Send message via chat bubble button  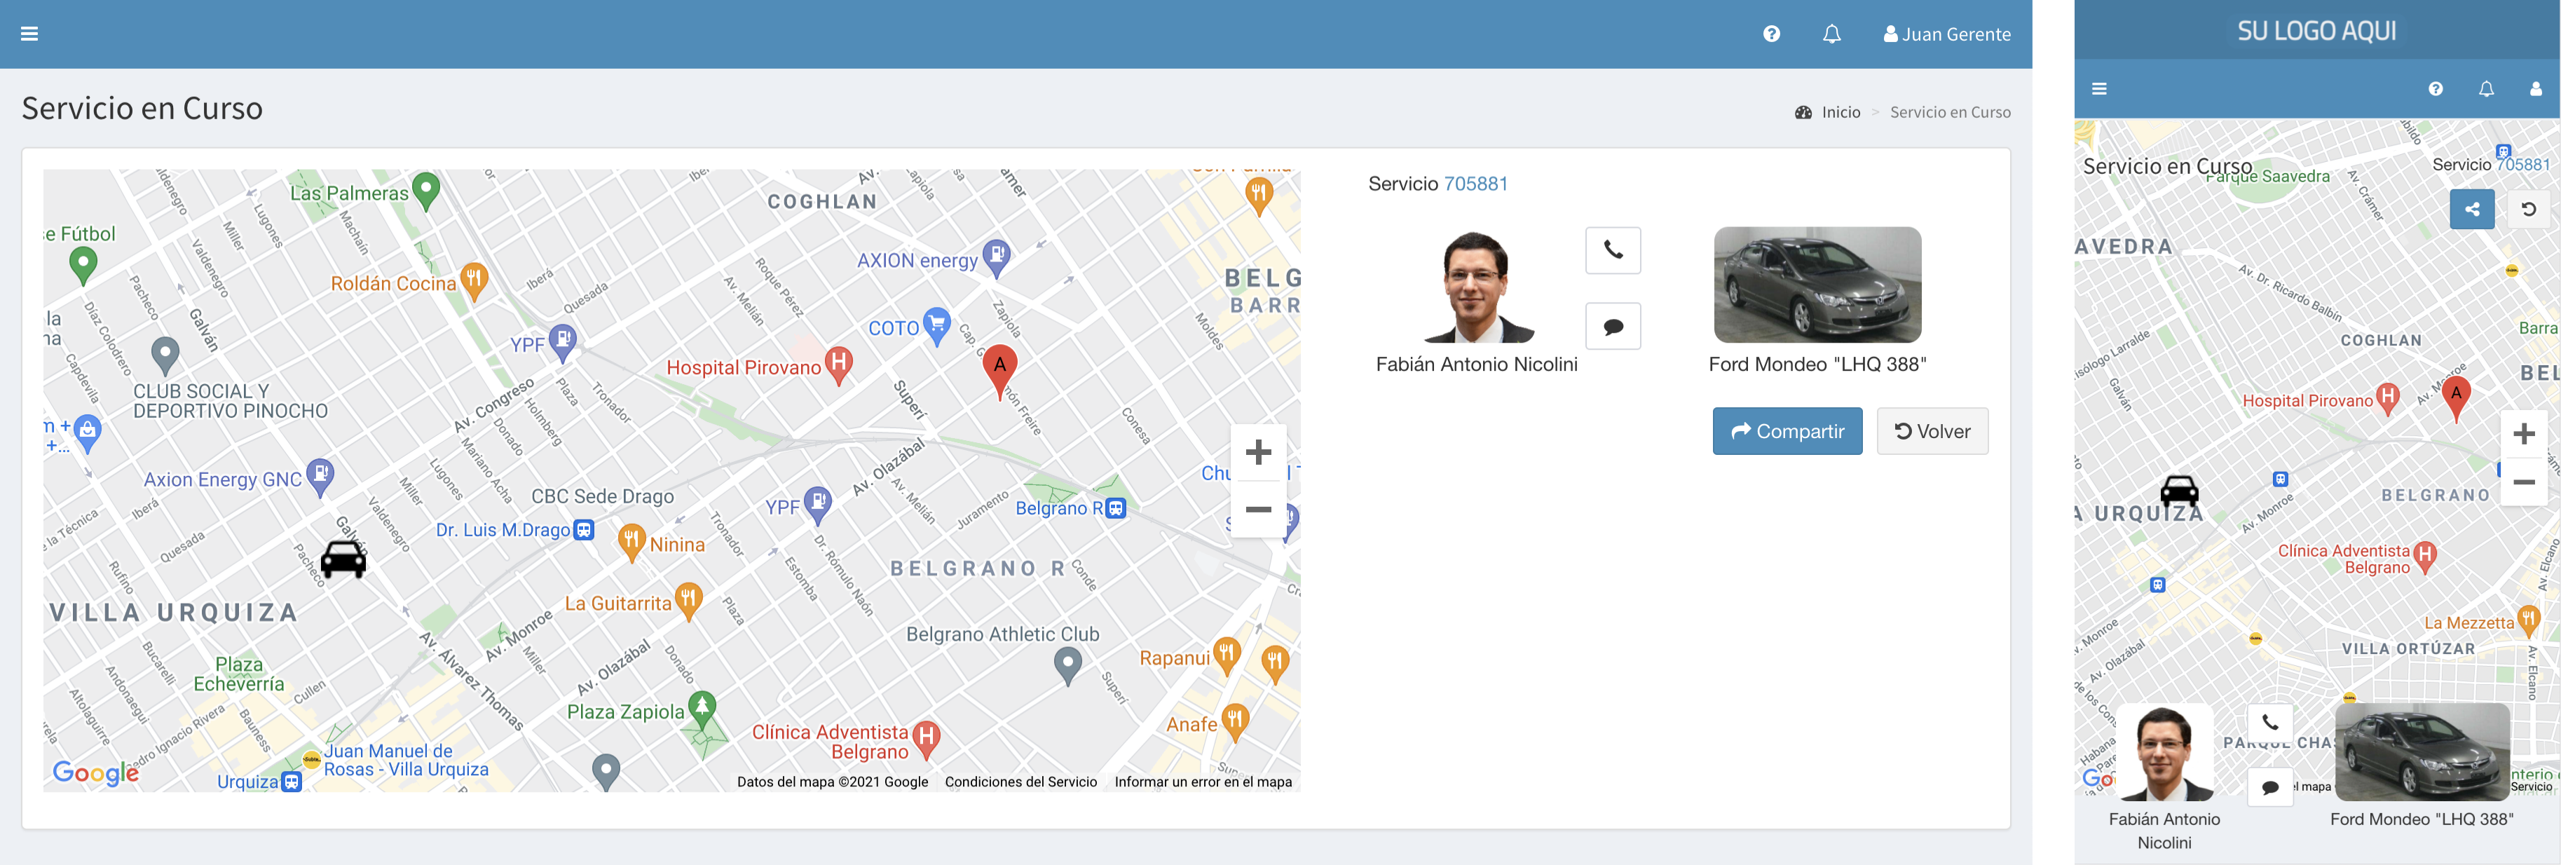tap(1613, 326)
